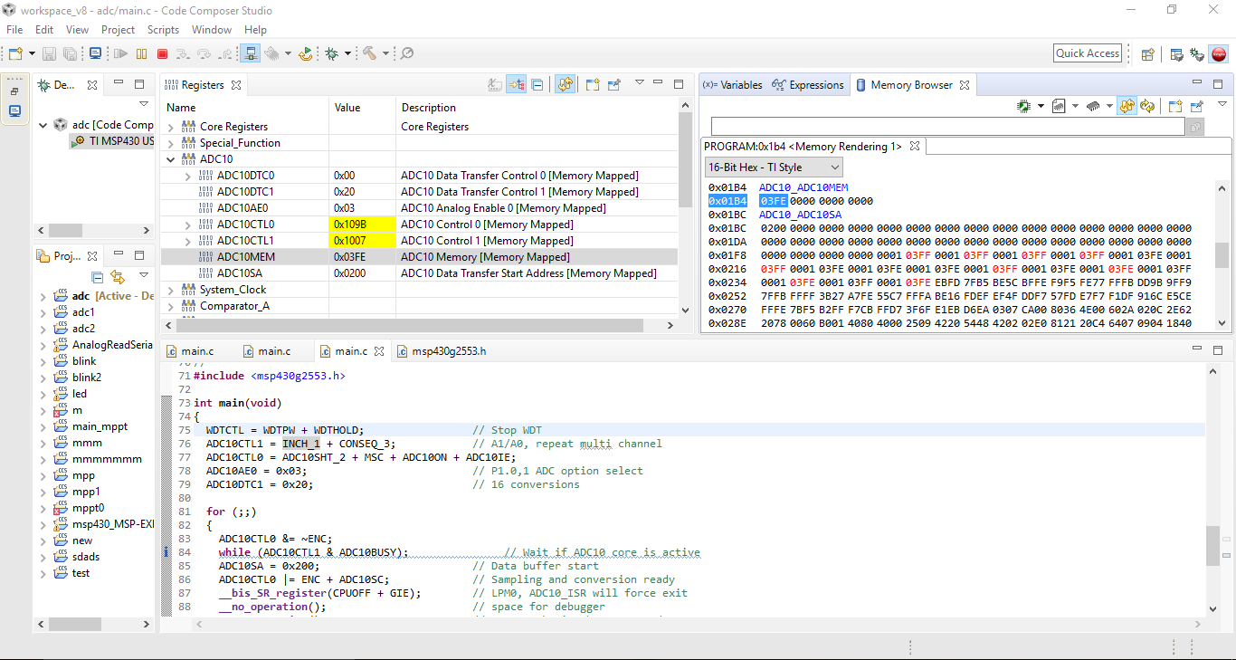Open the Scripts menu

click(163, 30)
